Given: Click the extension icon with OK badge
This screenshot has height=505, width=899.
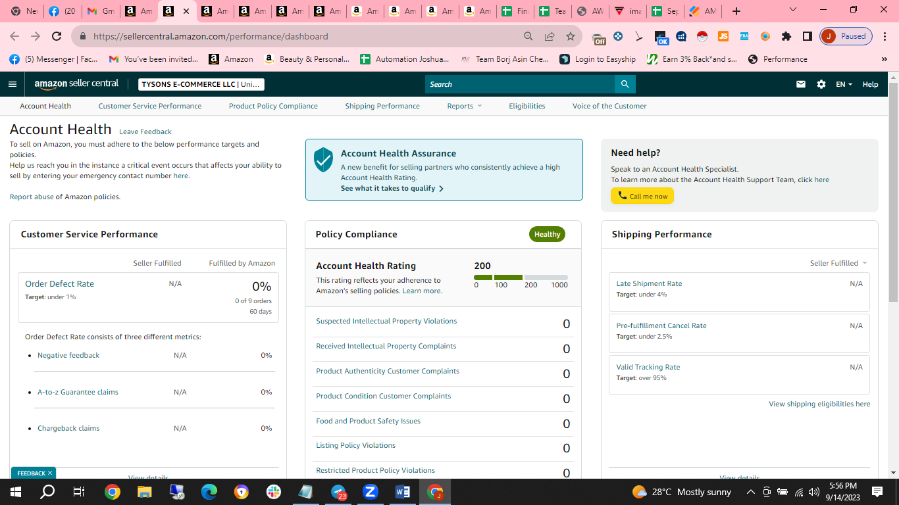Looking at the screenshot, I should click(661, 37).
